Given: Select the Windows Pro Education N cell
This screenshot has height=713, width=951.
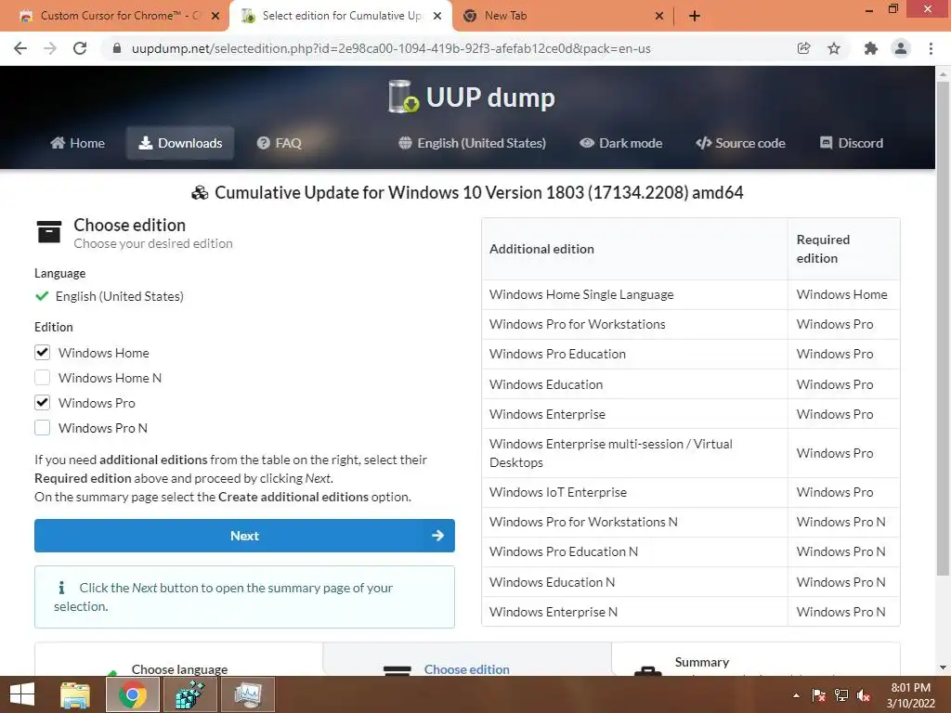Looking at the screenshot, I should pyautogui.click(x=634, y=551).
